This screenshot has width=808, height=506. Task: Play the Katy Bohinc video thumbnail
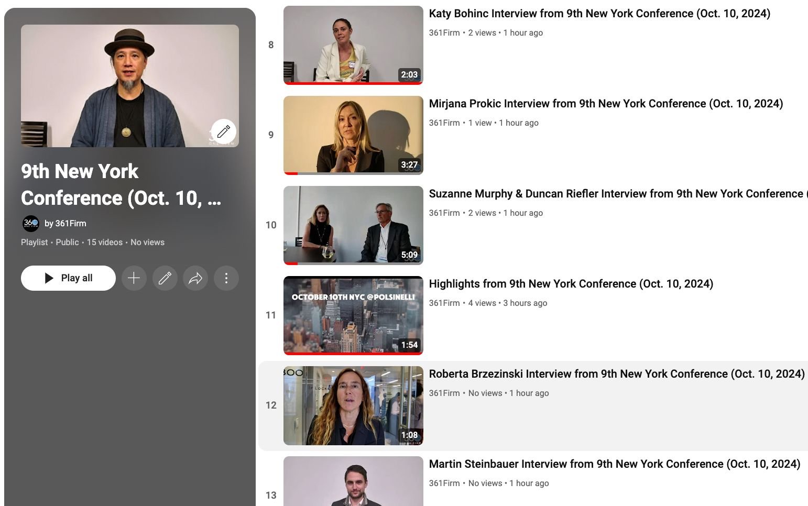(353, 45)
